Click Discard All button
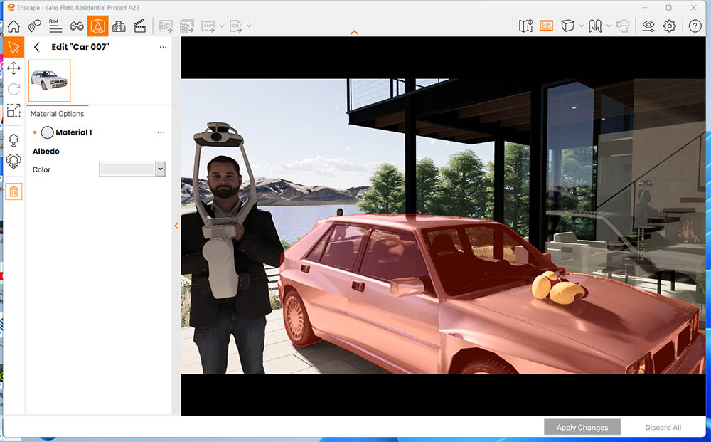The width and height of the screenshot is (711, 442). coord(663,428)
